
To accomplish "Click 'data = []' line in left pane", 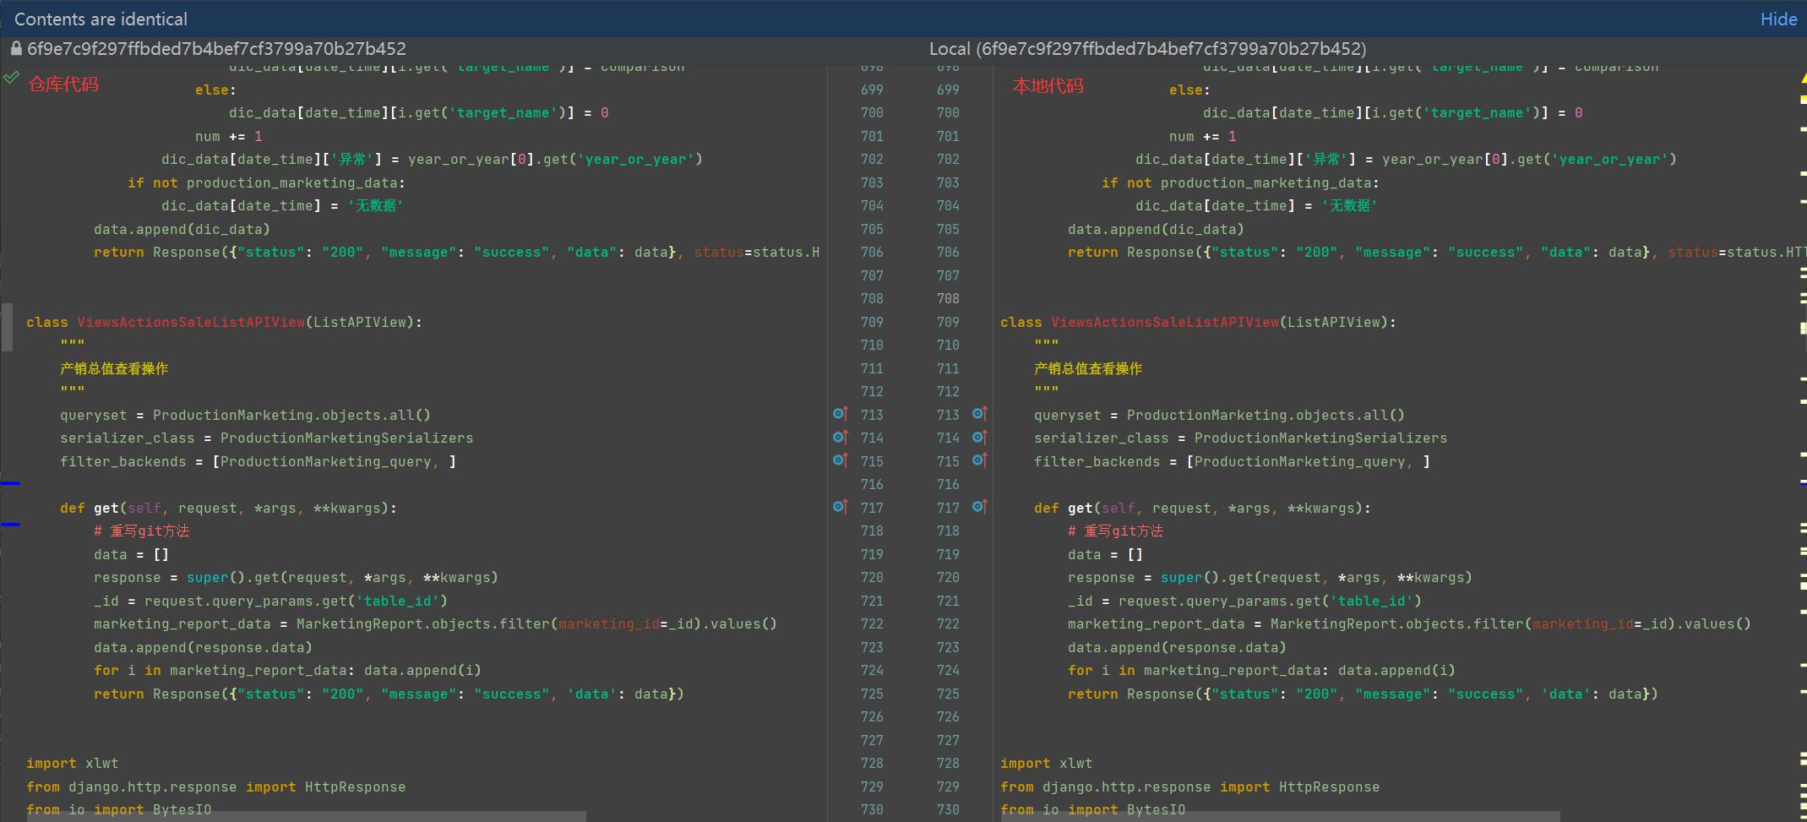I will click(x=131, y=554).
